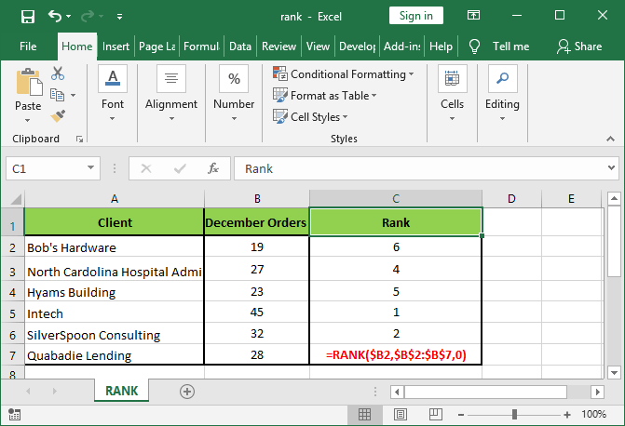Open Insert Function dialog via fx
Viewport: 625px width, 426px height.
[213, 168]
